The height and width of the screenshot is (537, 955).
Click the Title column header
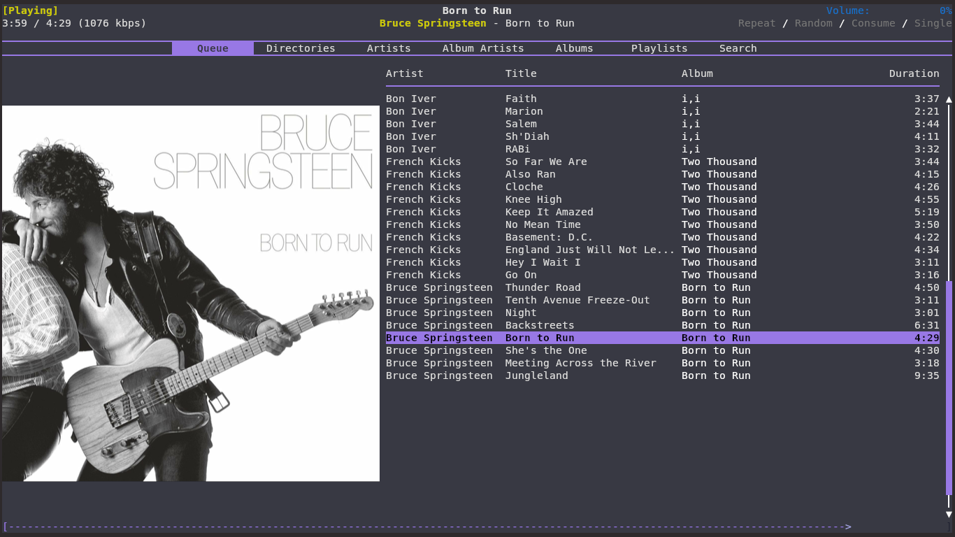pos(521,73)
